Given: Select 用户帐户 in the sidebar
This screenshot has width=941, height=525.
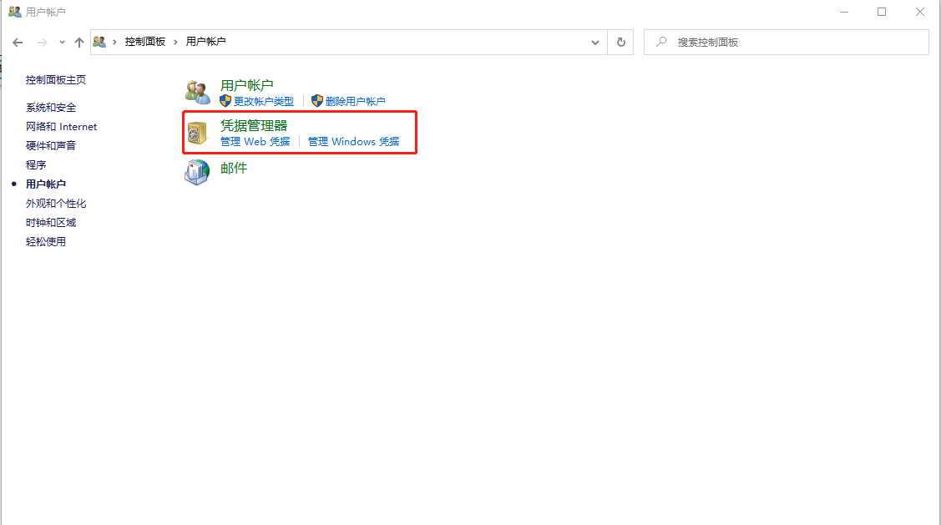Looking at the screenshot, I should (46, 184).
